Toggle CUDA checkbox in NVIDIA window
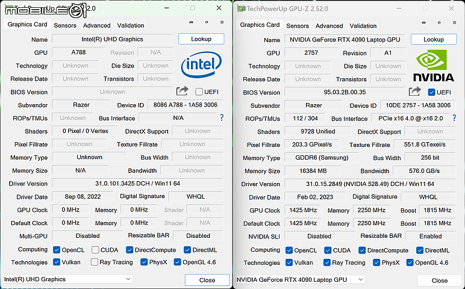Image resolution: width=465 pixels, height=289 pixels. [328, 250]
